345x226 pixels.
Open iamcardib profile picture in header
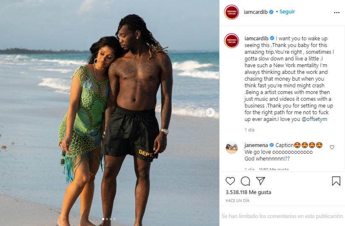[232, 12]
